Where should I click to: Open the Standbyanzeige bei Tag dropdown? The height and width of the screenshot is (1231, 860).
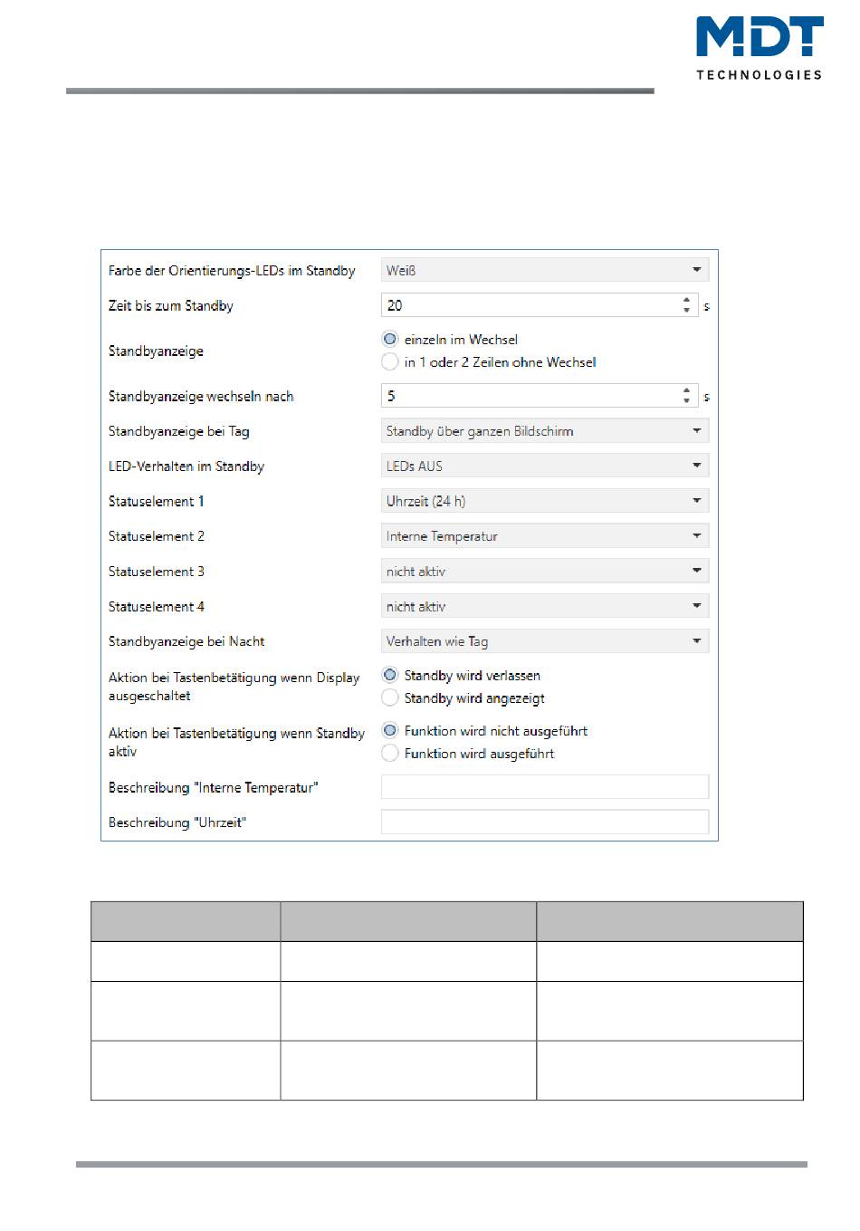click(x=544, y=431)
